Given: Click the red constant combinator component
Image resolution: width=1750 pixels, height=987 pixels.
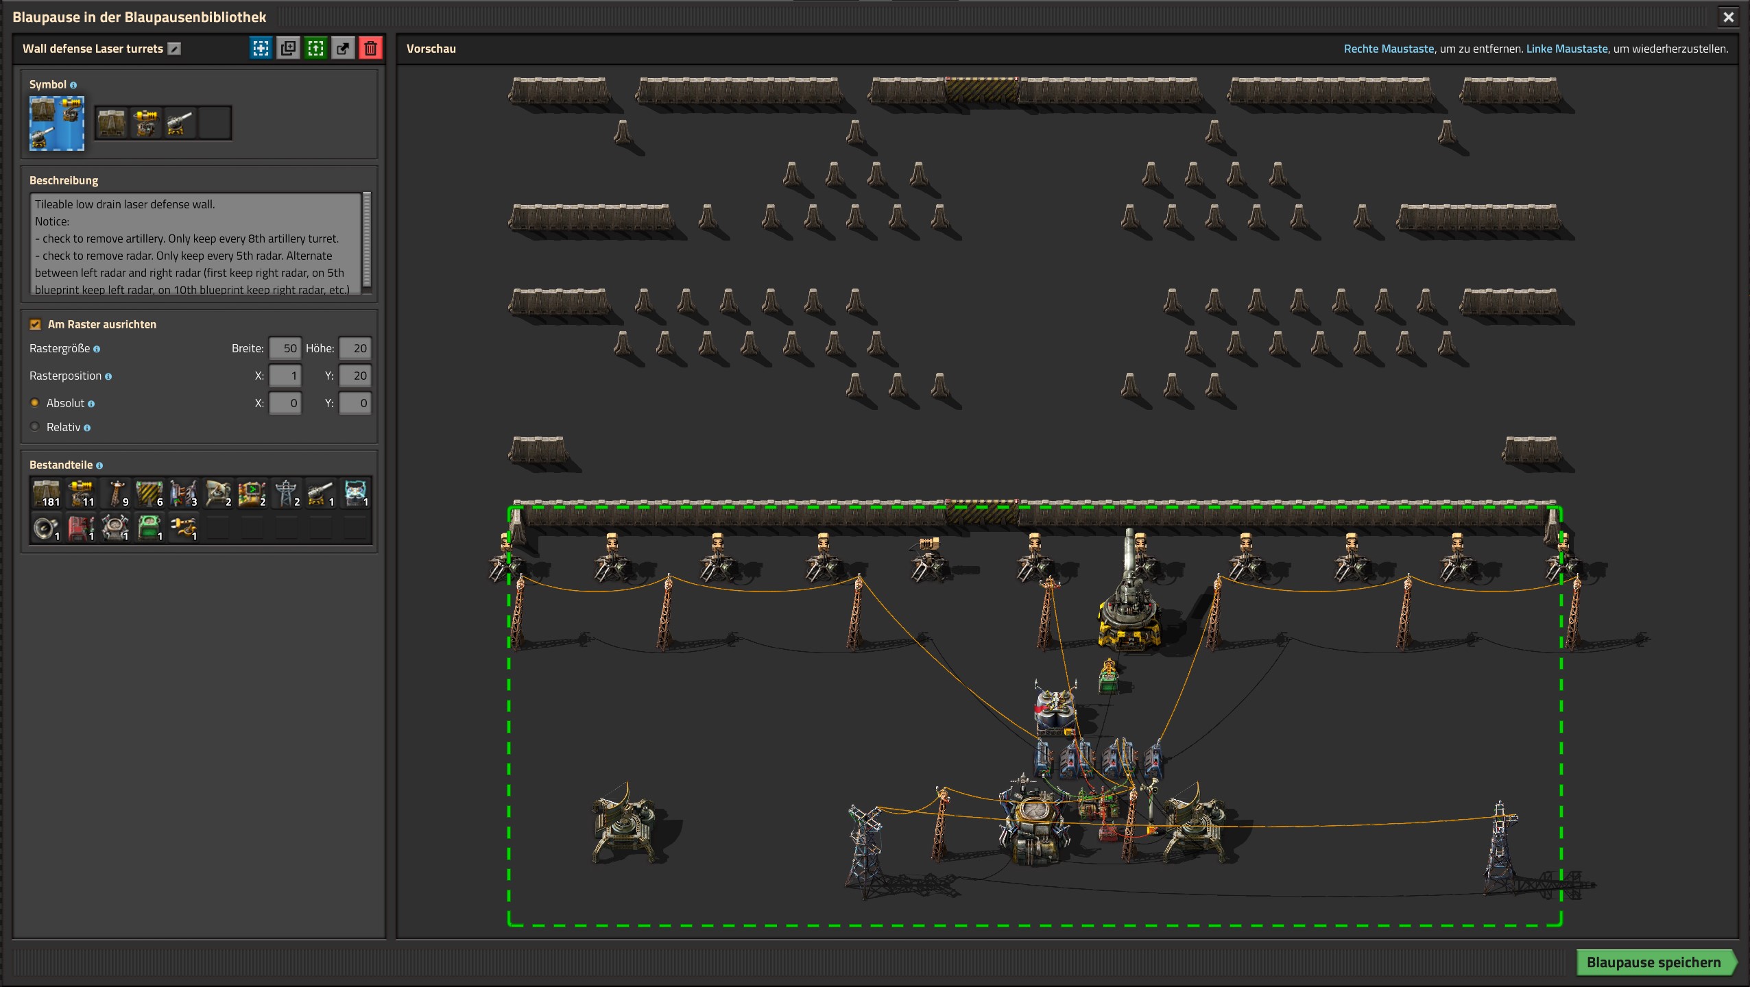Looking at the screenshot, I should pyautogui.click(x=81, y=528).
